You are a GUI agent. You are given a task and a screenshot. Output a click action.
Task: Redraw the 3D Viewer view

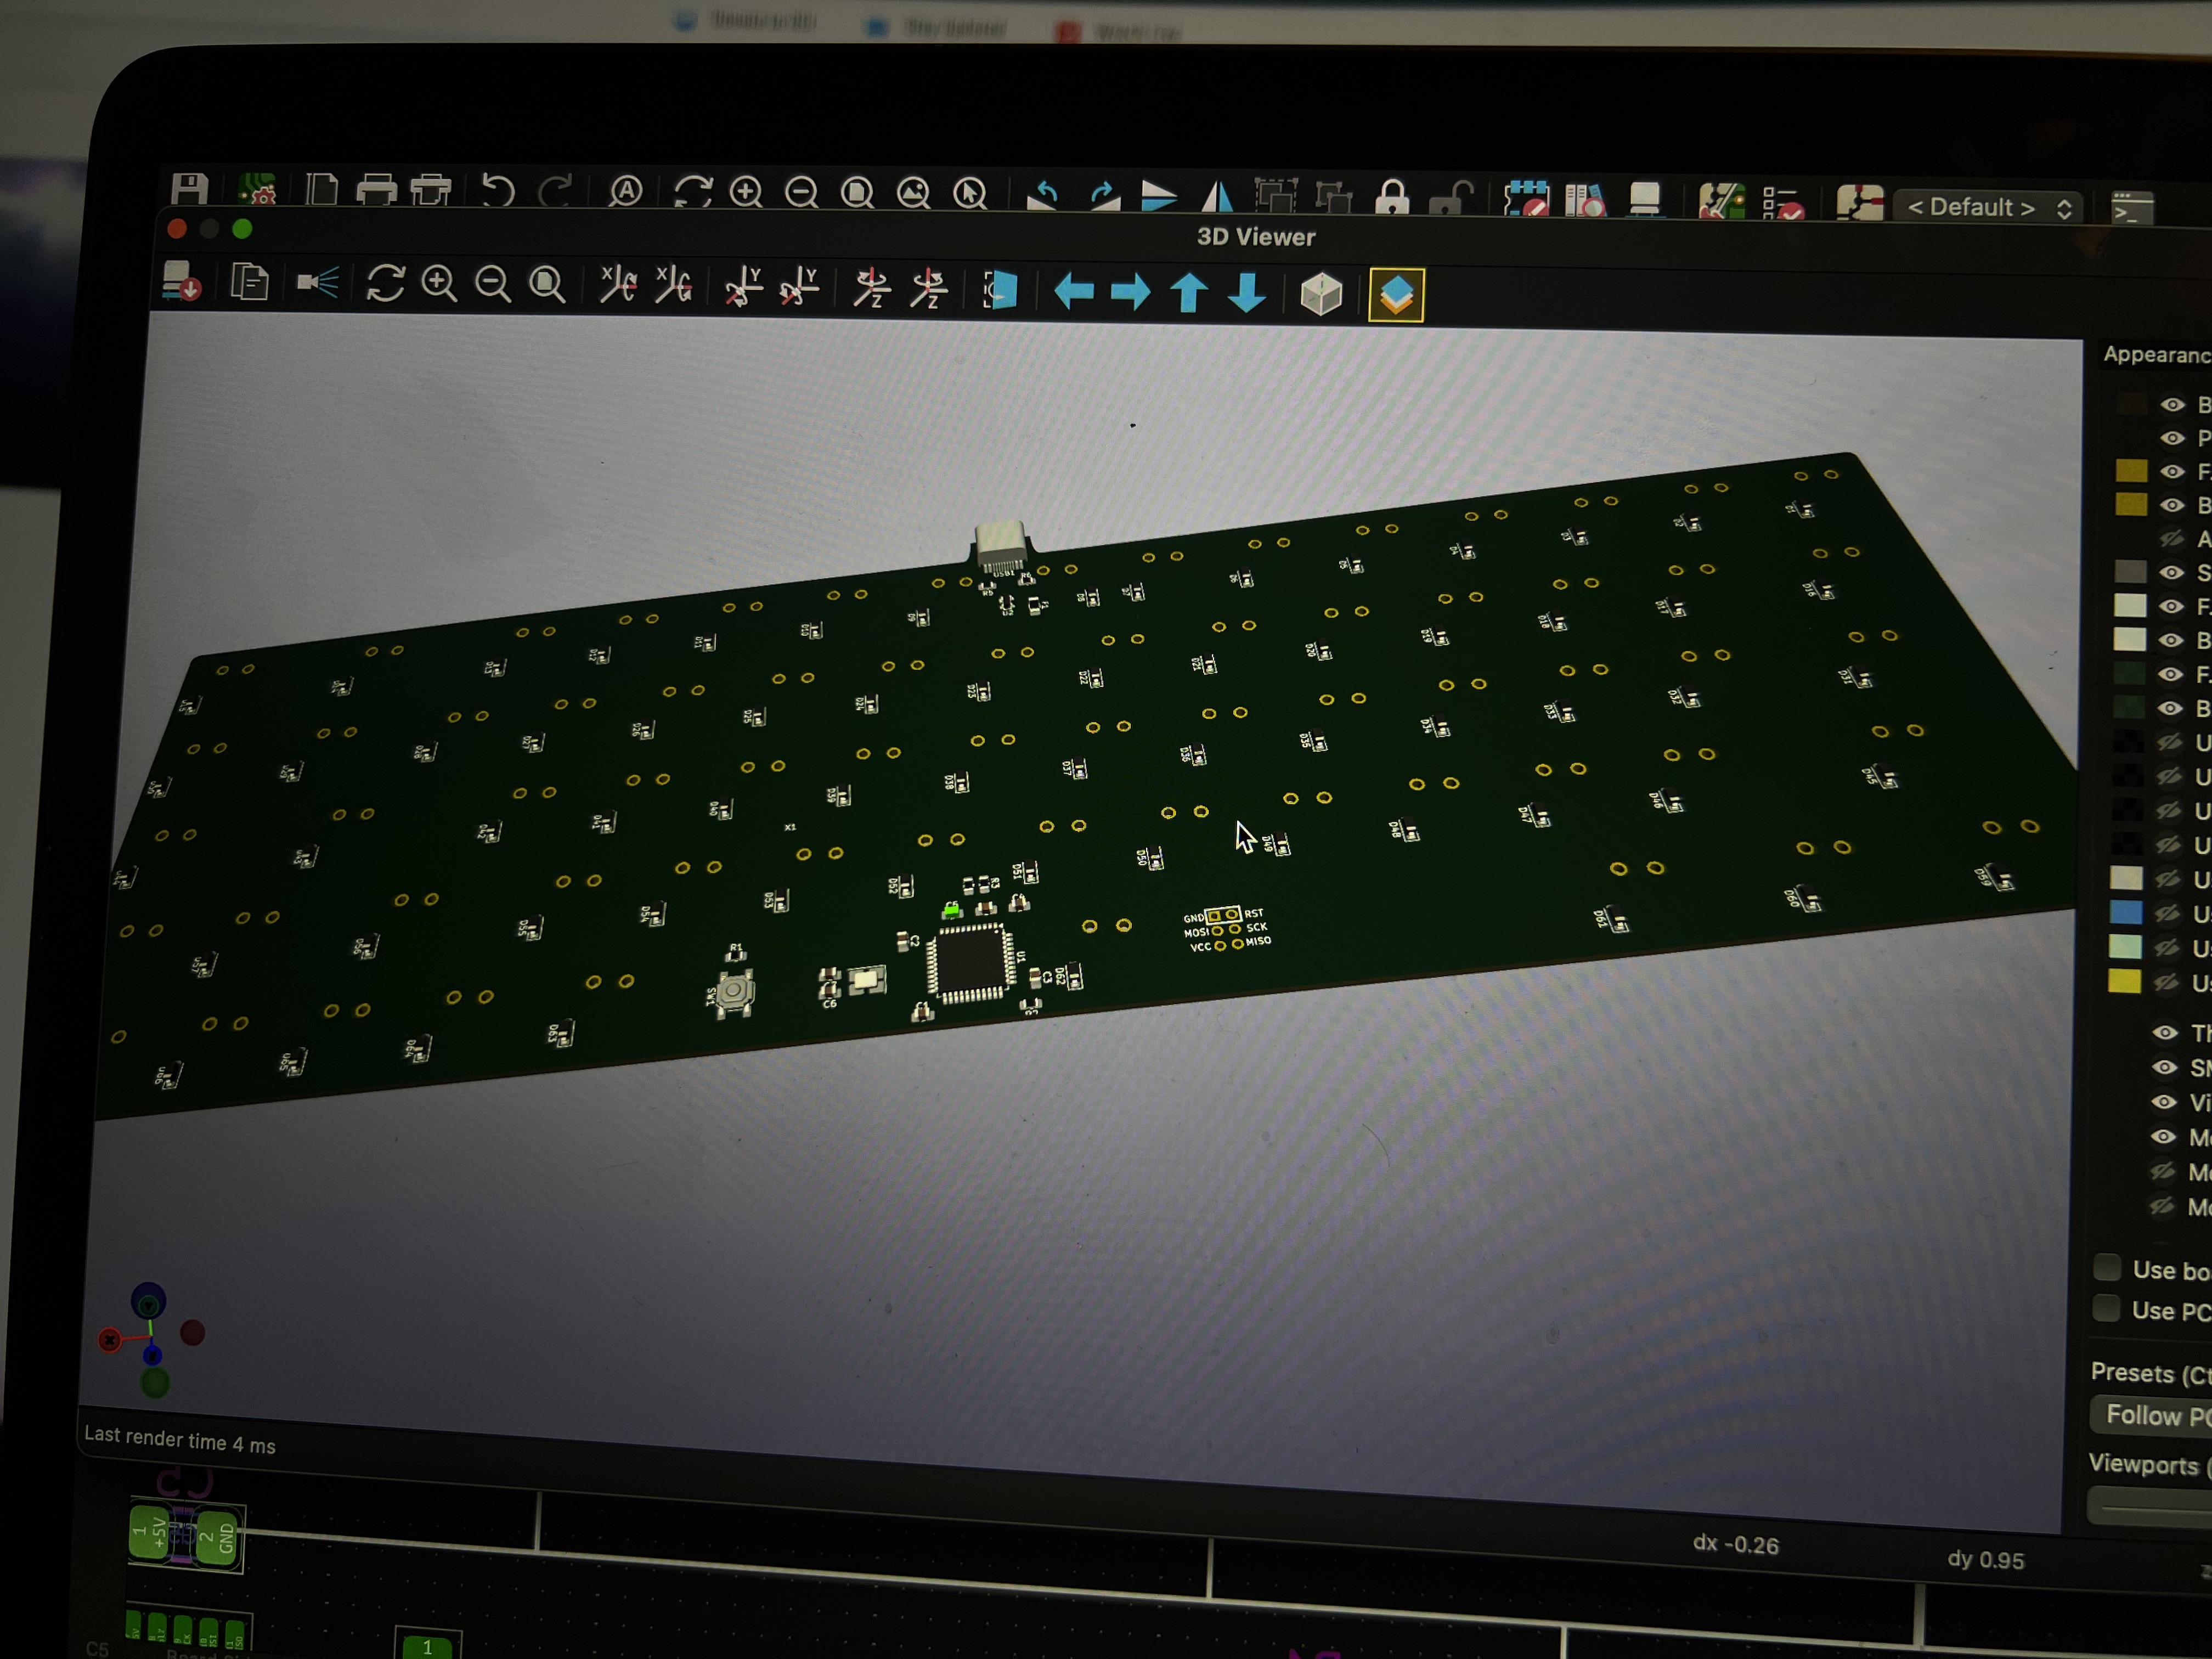click(x=385, y=284)
